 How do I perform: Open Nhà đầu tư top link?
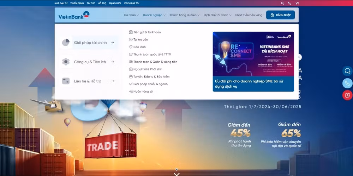[x=61, y=3]
